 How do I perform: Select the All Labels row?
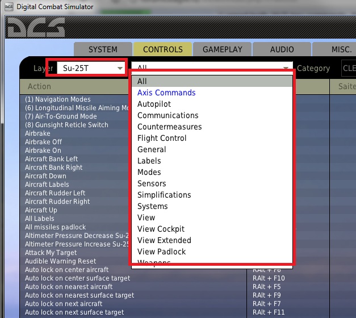[40, 219]
